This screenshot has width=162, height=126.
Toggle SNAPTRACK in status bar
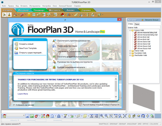[103, 124]
